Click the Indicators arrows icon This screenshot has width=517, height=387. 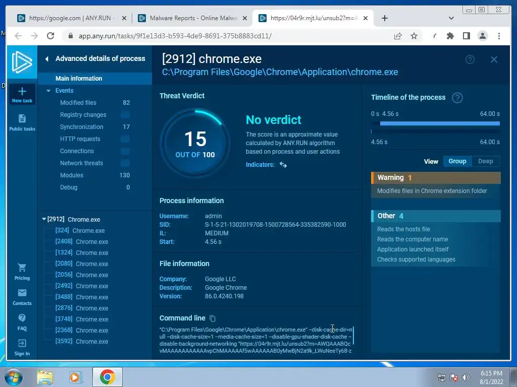283,165
